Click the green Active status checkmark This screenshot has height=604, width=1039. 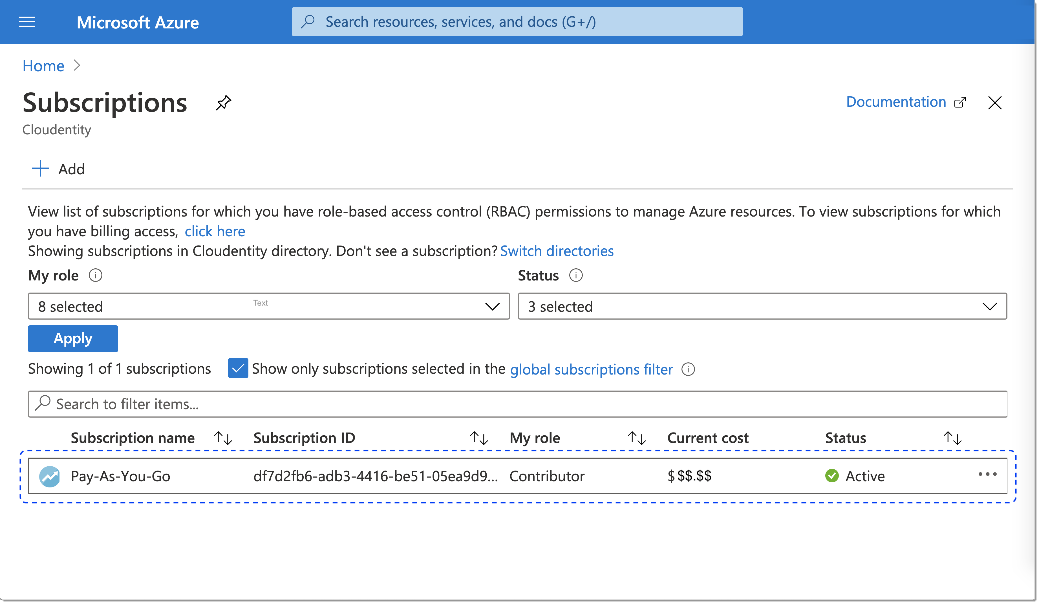[x=832, y=476]
